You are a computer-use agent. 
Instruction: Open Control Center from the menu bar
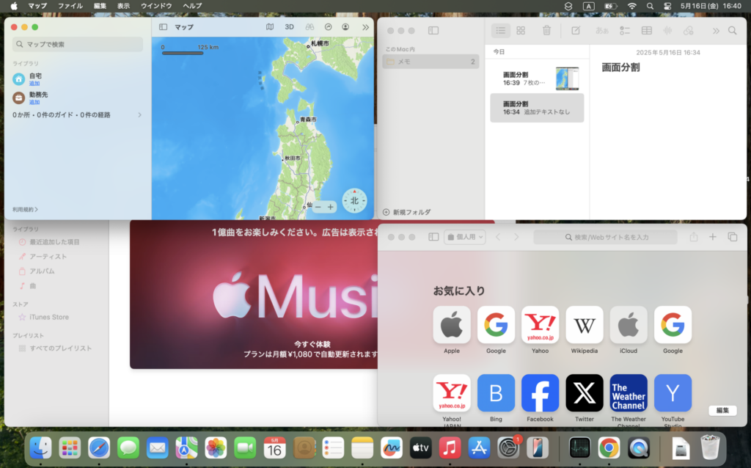pyautogui.click(x=667, y=6)
